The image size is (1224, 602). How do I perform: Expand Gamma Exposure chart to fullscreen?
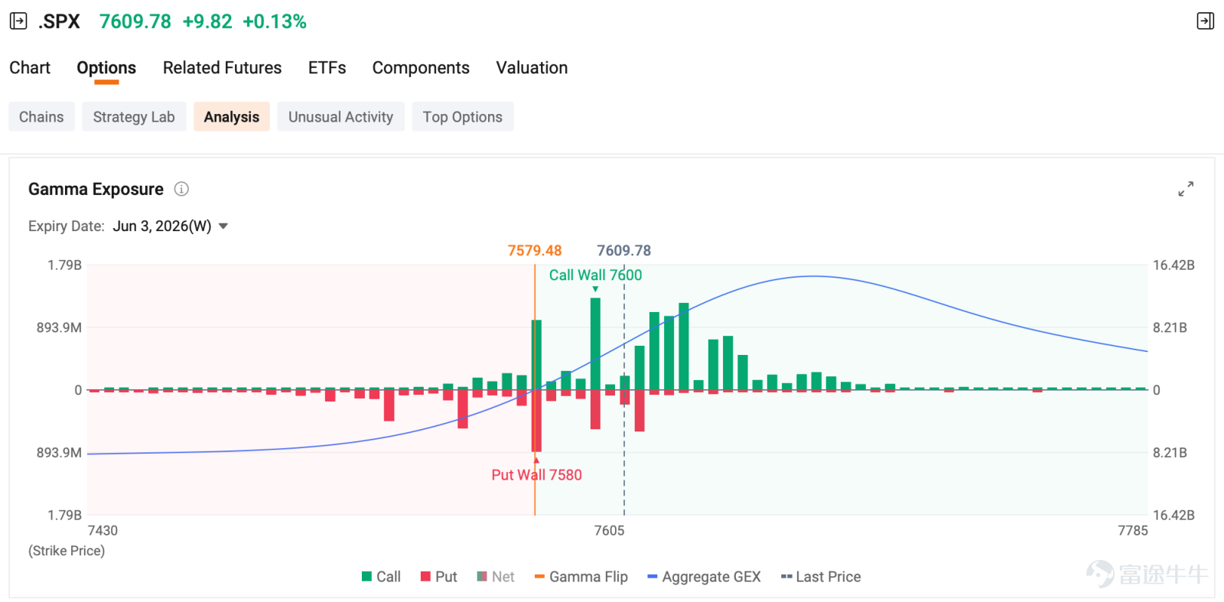1186,189
